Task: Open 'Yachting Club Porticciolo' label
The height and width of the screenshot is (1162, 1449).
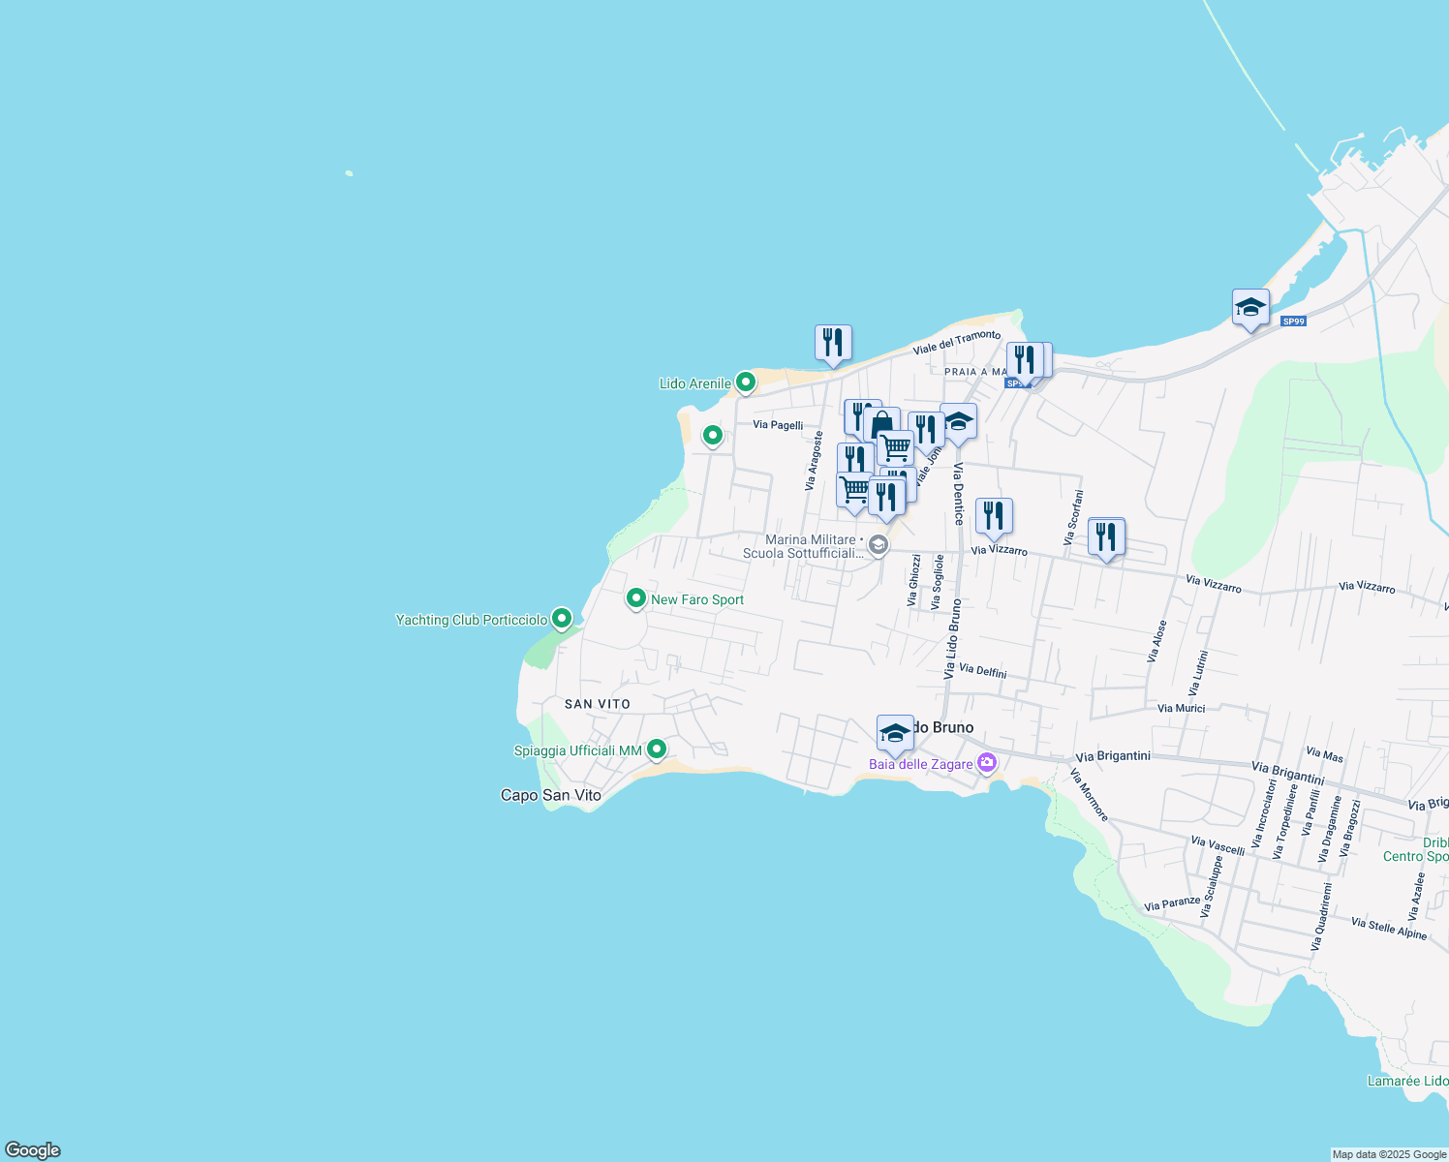Action: point(472,620)
